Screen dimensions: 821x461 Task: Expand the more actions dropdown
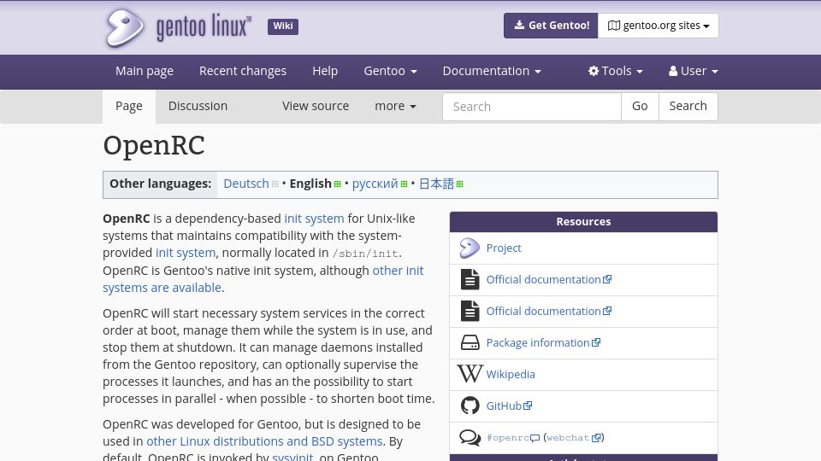pos(395,106)
